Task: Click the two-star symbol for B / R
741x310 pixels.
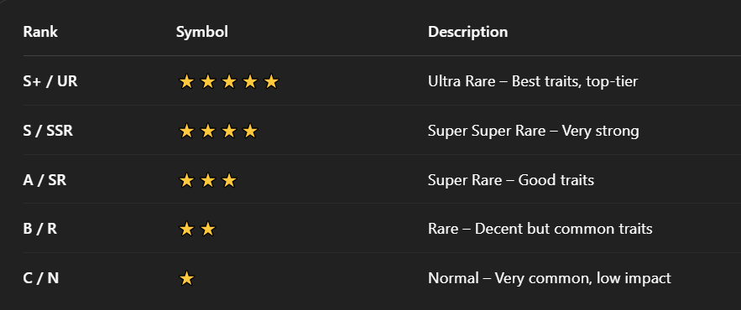Action: click(x=197, y=229)
